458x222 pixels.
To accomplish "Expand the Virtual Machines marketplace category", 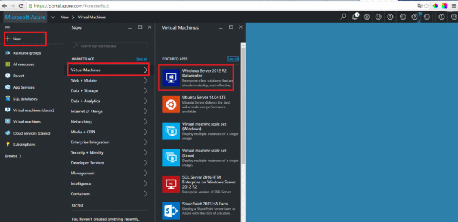I will [108, 70].
